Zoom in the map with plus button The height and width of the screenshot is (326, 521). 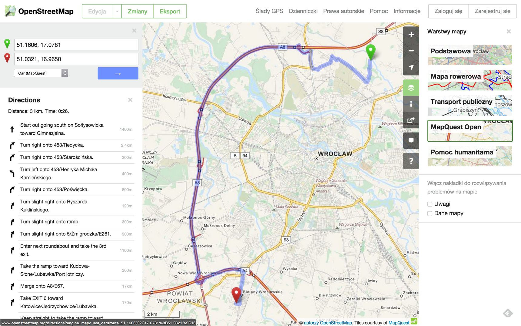(x=411, y=35)
